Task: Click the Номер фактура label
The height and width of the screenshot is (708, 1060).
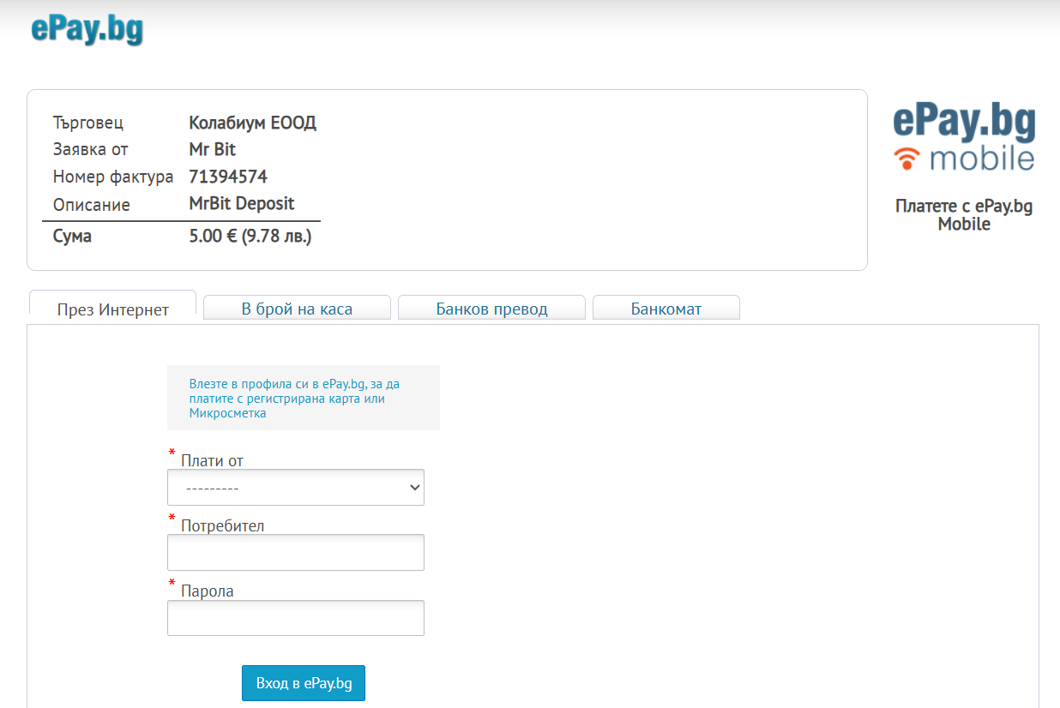Action: (x=113, y=177)
